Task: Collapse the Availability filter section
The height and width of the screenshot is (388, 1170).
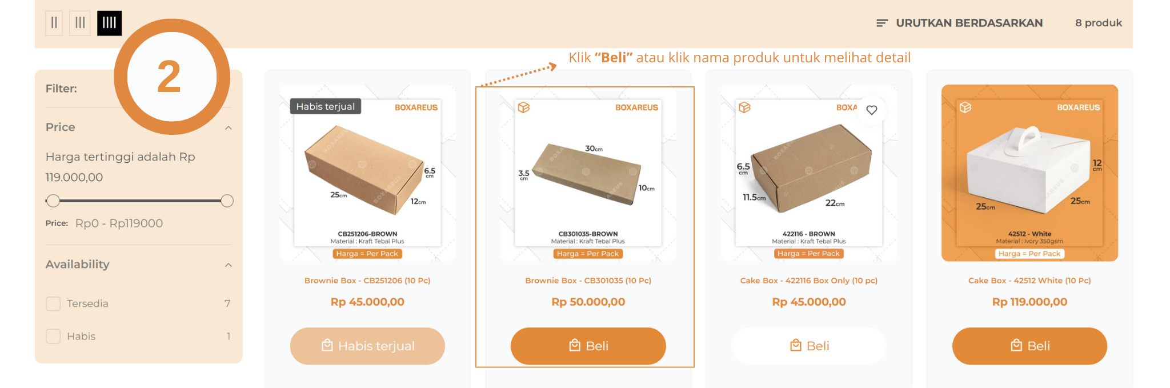Action: coord(229,265)
